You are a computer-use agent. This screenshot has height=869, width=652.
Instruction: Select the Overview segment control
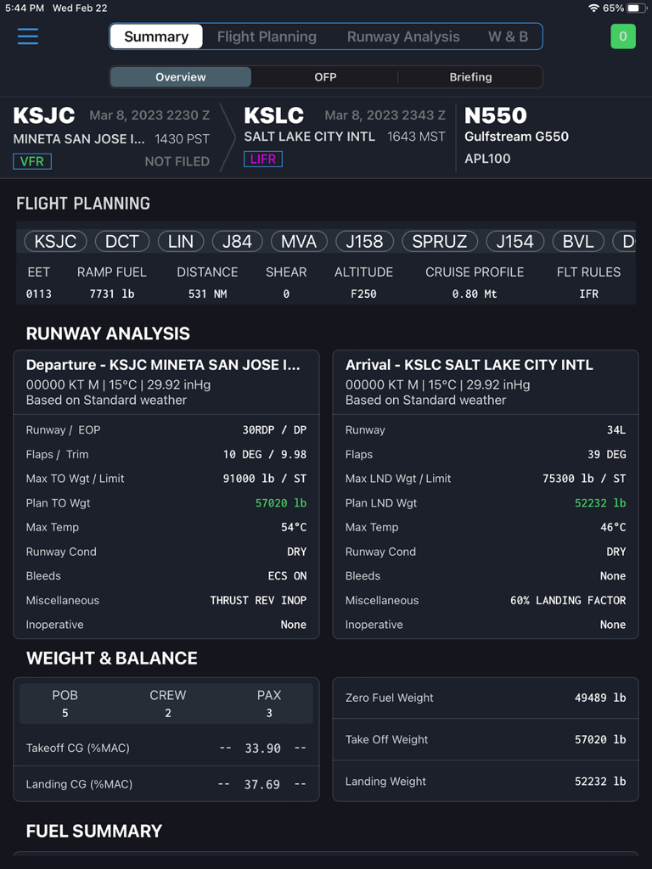[180, 76]
